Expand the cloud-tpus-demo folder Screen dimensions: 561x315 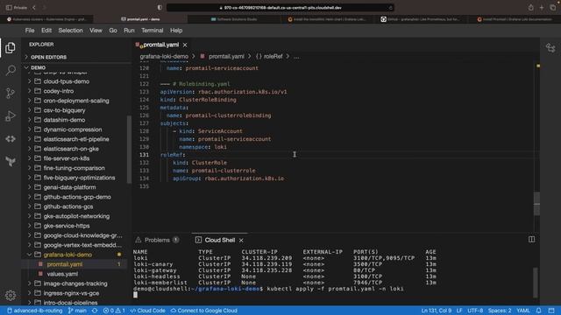67,81
